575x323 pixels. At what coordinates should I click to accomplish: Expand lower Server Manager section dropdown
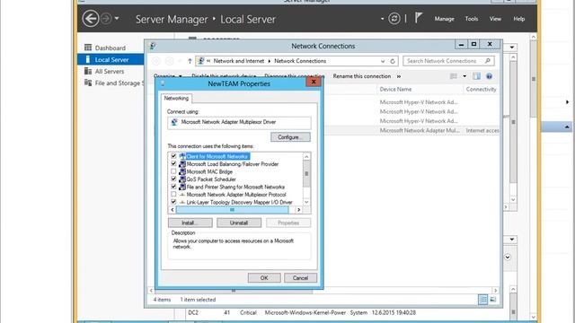(512, 240)
